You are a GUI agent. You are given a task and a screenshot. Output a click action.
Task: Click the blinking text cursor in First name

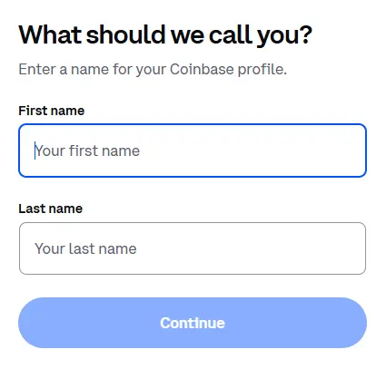pos(35,151)
